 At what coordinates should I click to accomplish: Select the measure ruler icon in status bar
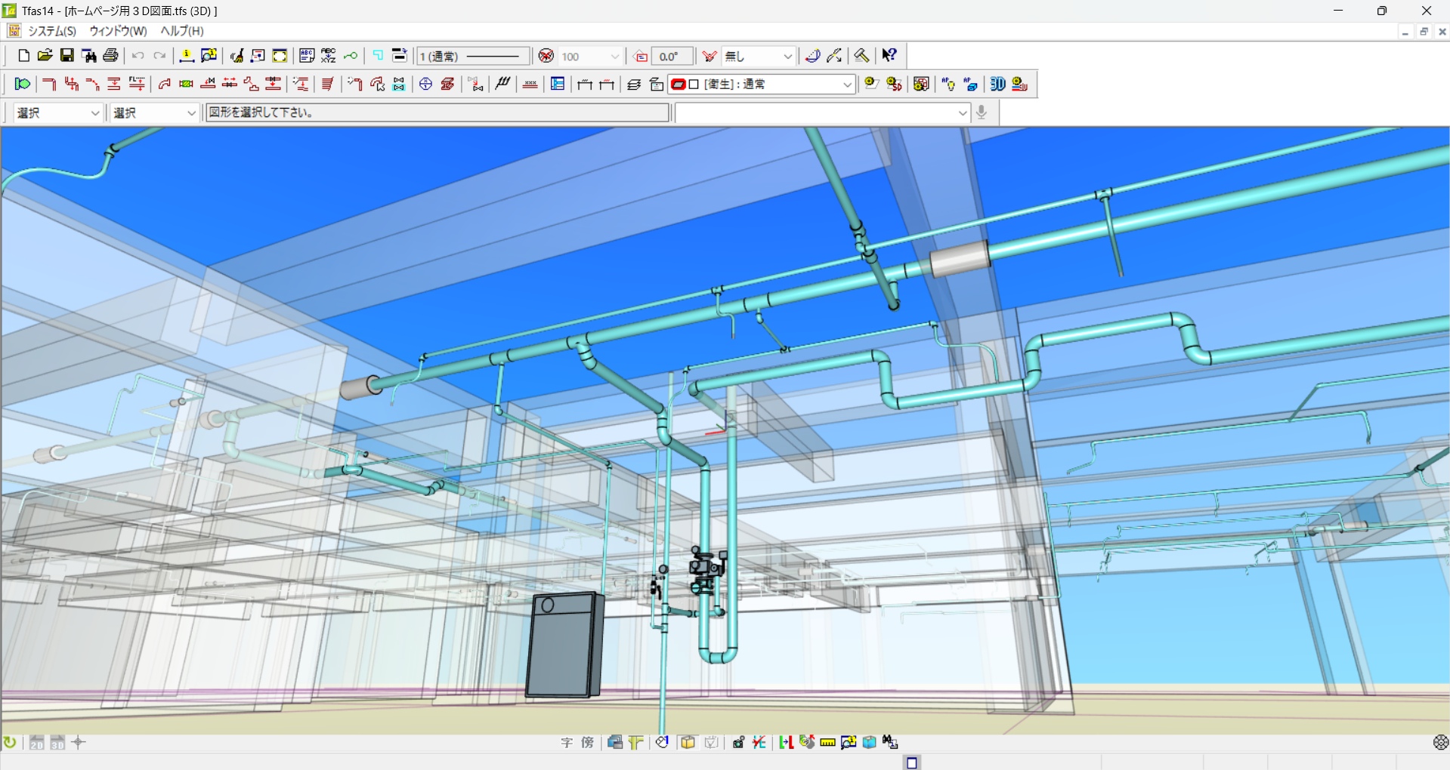827,742
